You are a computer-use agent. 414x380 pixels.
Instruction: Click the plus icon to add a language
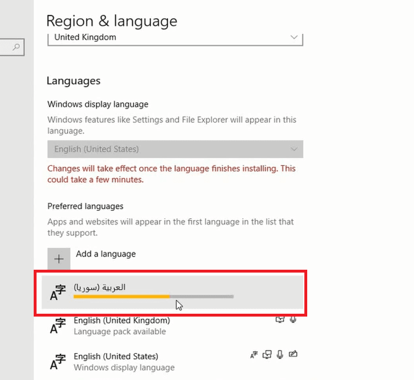(58, 259)
